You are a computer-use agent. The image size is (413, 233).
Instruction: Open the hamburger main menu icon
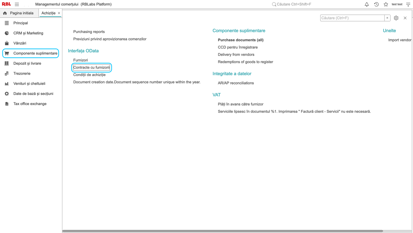point(17,4)
